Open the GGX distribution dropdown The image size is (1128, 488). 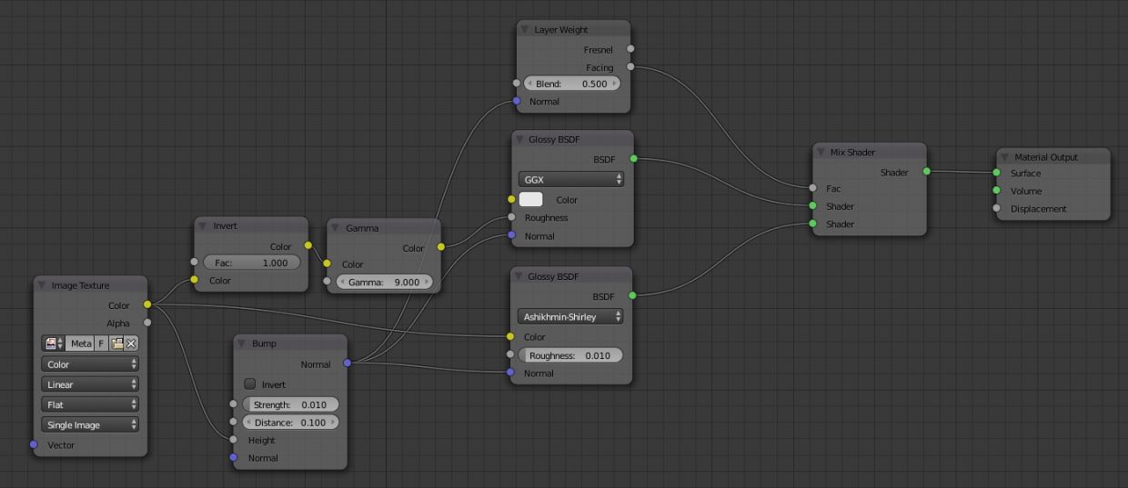571,180
